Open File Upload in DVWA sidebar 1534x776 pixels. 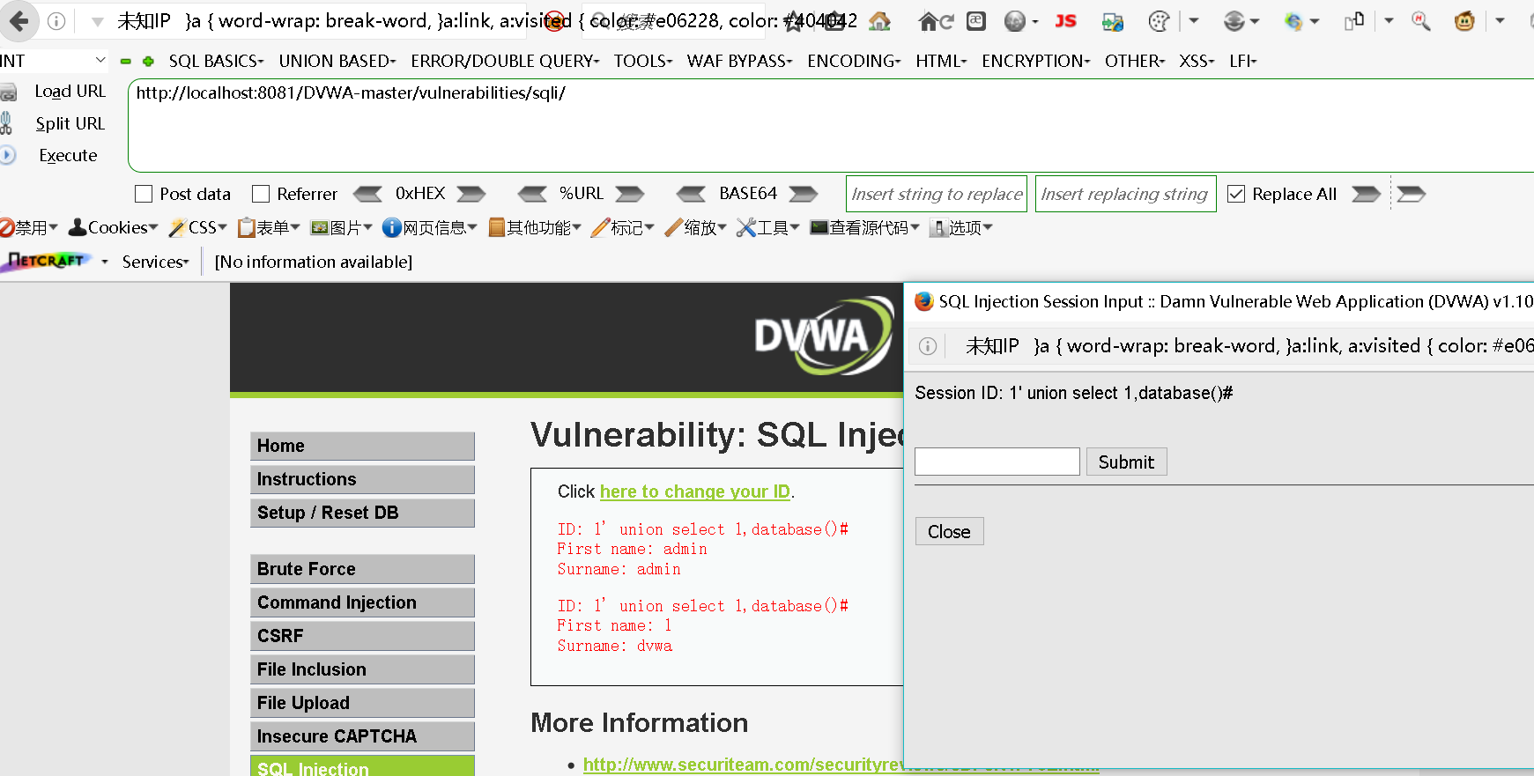pyautogui.click(x=362, y=703)
